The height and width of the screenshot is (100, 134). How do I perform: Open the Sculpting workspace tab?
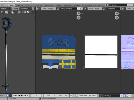tap(28, 5)
